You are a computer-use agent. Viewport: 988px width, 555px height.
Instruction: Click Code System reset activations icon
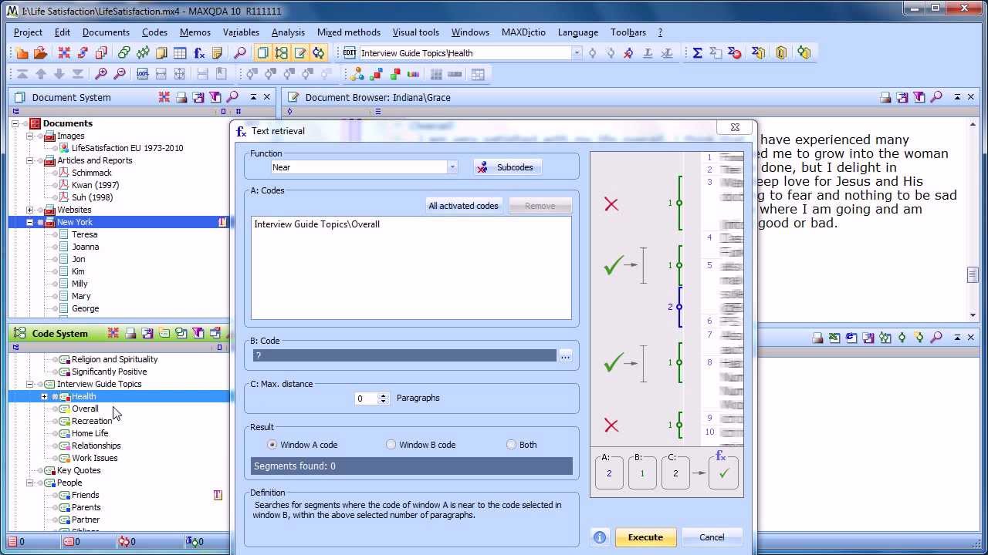113,334
